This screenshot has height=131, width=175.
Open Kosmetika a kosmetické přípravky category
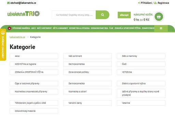(34, 92)
